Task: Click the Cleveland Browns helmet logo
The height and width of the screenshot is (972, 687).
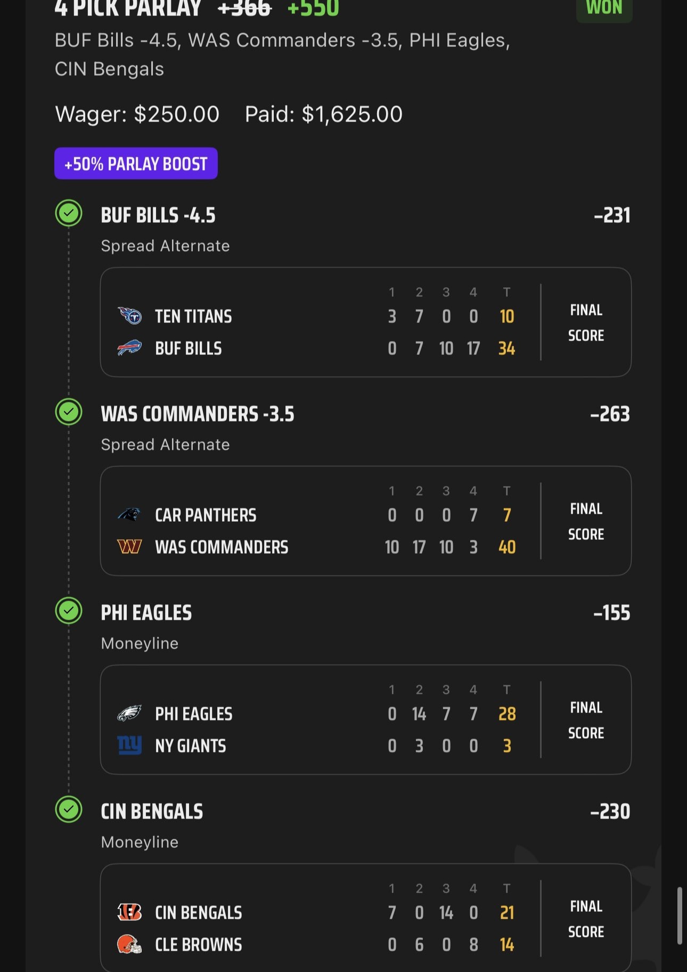Action: pyautogui.click(x=129, y=944)
